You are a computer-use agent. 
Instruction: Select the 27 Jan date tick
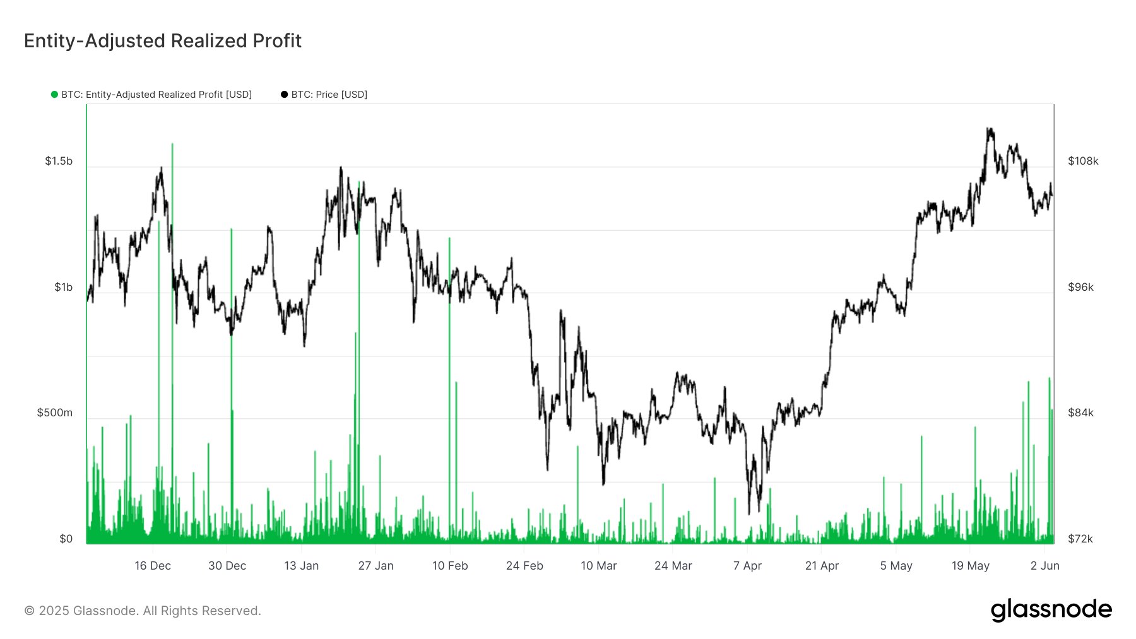click(x=376, y=566)
